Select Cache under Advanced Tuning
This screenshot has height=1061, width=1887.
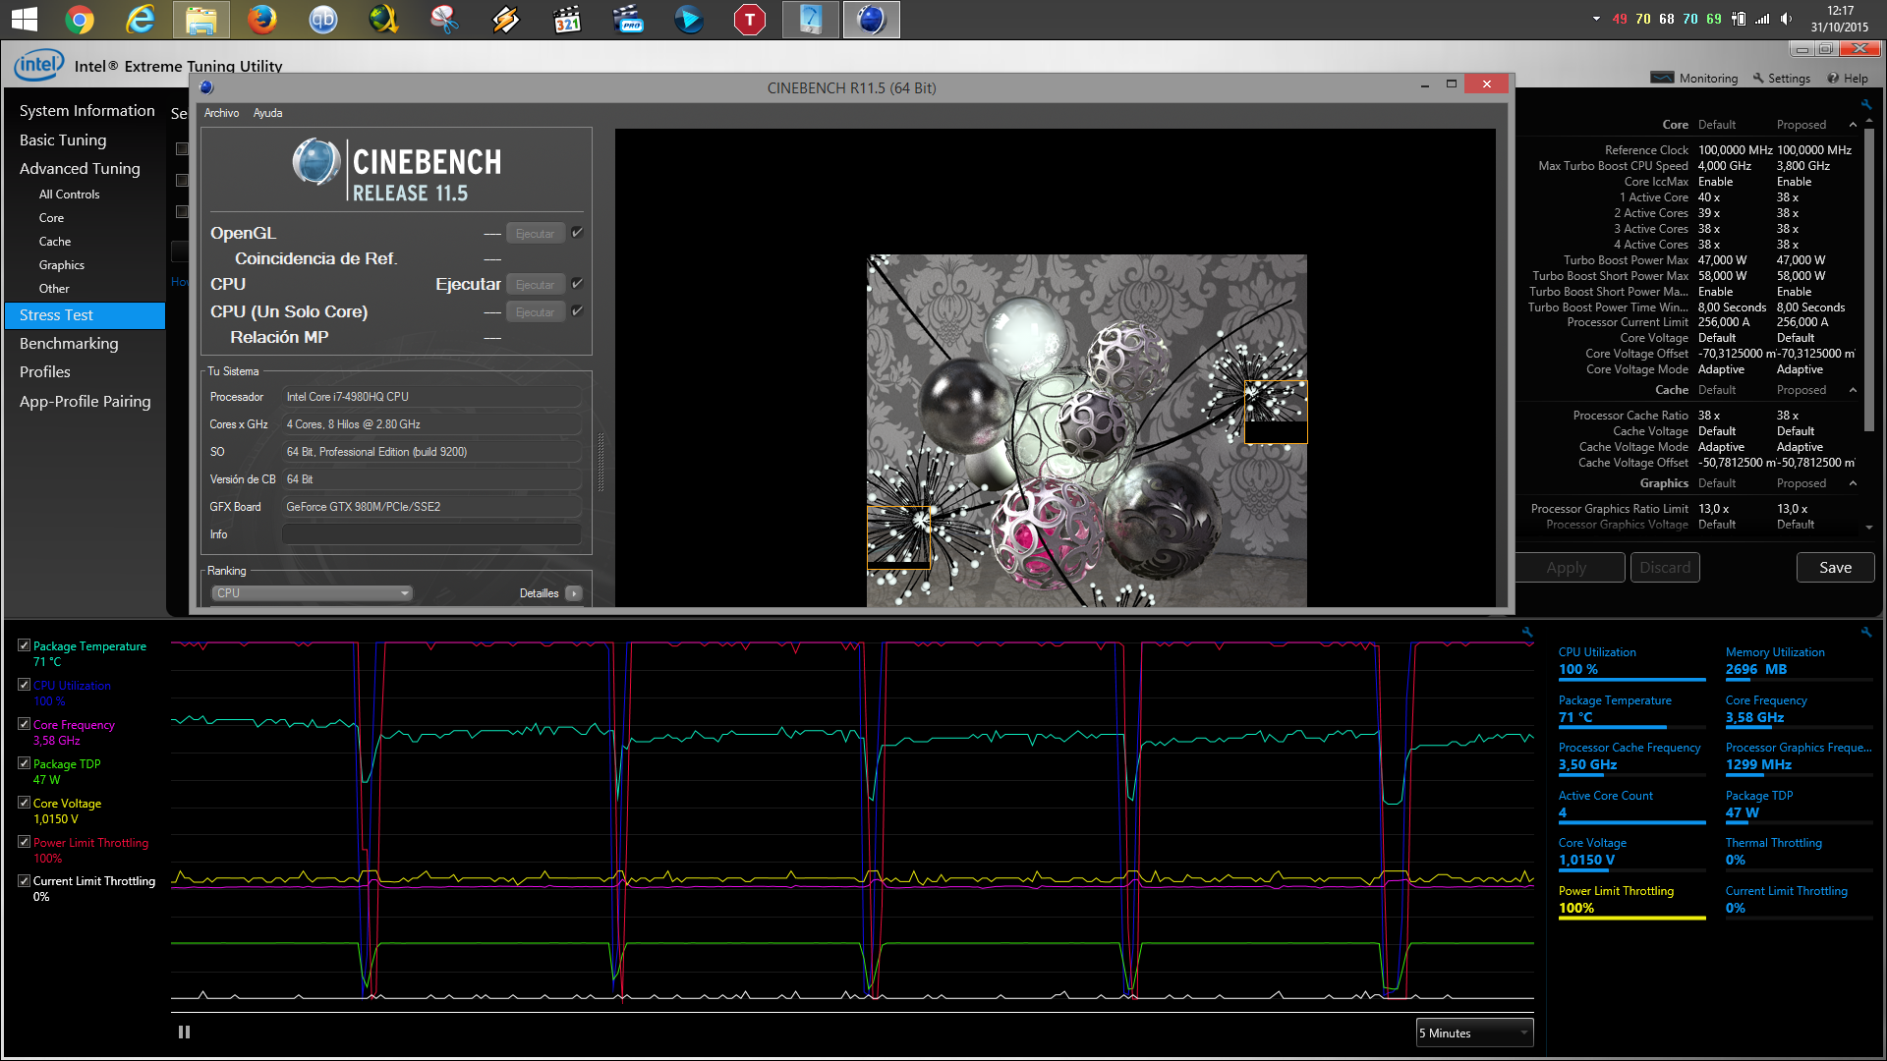coord(55,242)
